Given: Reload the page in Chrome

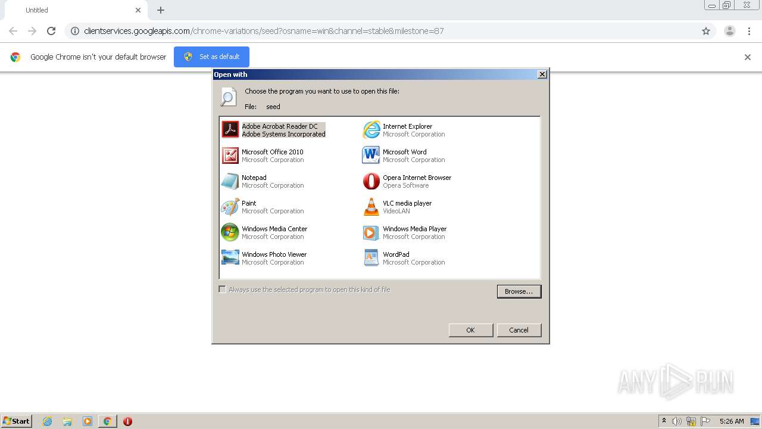Looking at the screenshot, I should (x=51, y=31).
